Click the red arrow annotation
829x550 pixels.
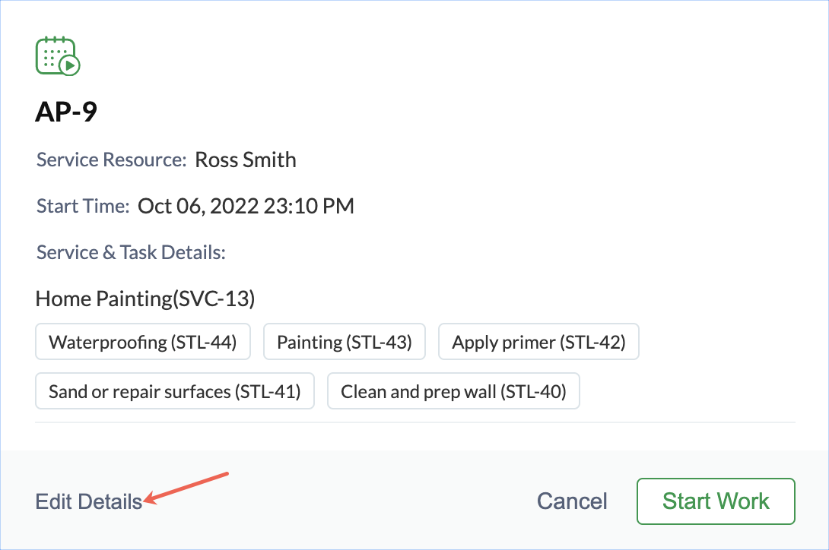click(x=186, y=488)
